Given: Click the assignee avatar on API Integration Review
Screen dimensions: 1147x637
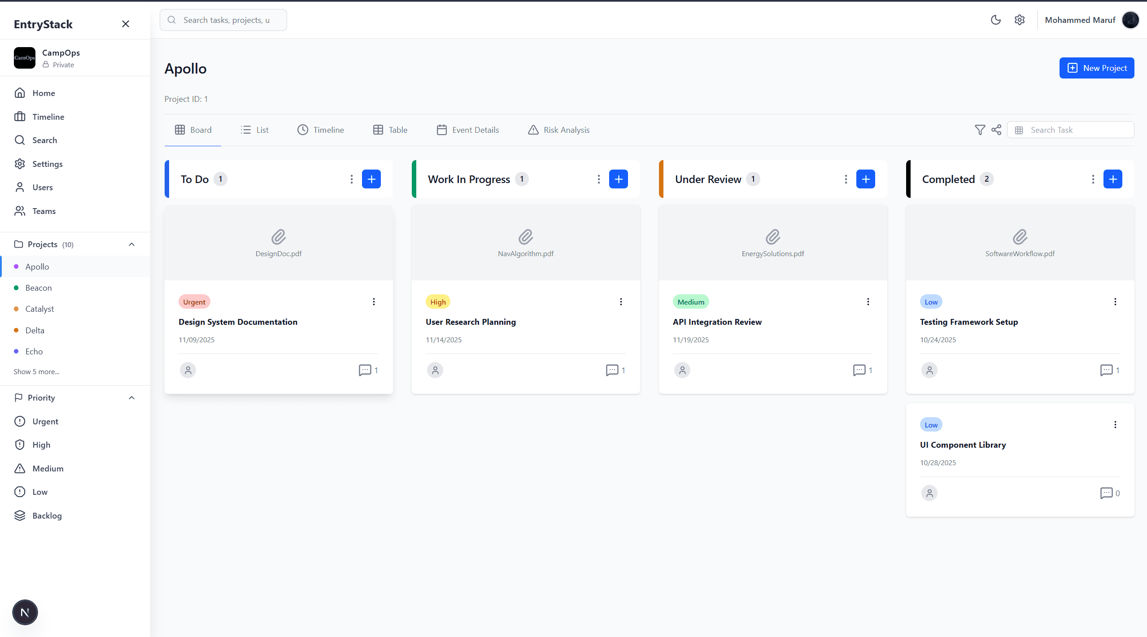Looking at the screenshot, I should 682,370.
